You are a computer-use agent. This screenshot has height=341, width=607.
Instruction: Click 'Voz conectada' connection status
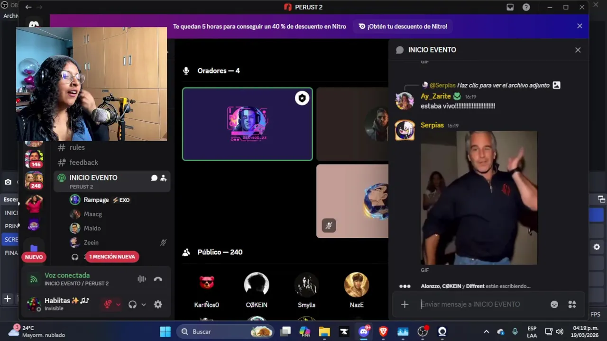(x=67, y=275)
